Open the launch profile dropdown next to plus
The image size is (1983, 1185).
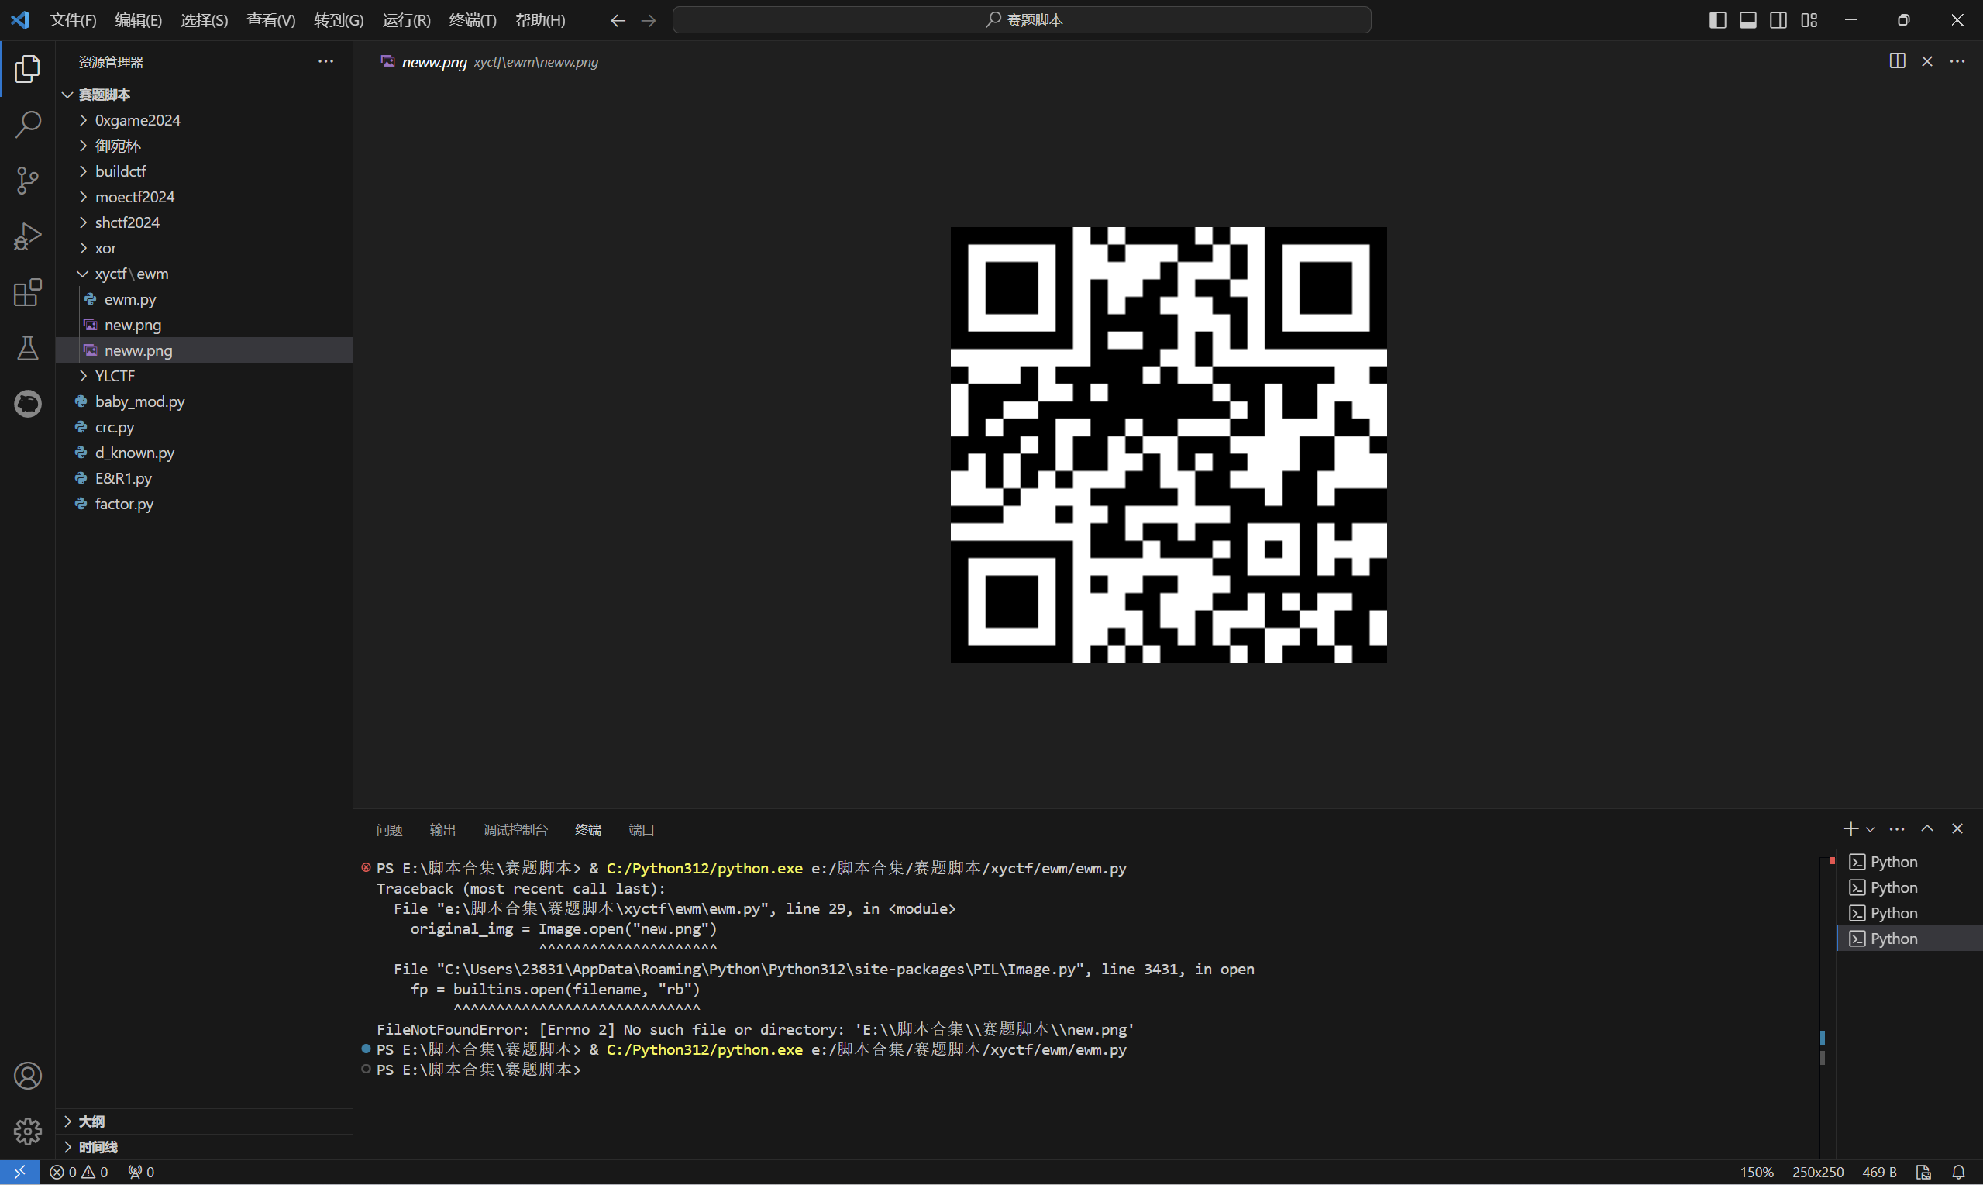1870,830
